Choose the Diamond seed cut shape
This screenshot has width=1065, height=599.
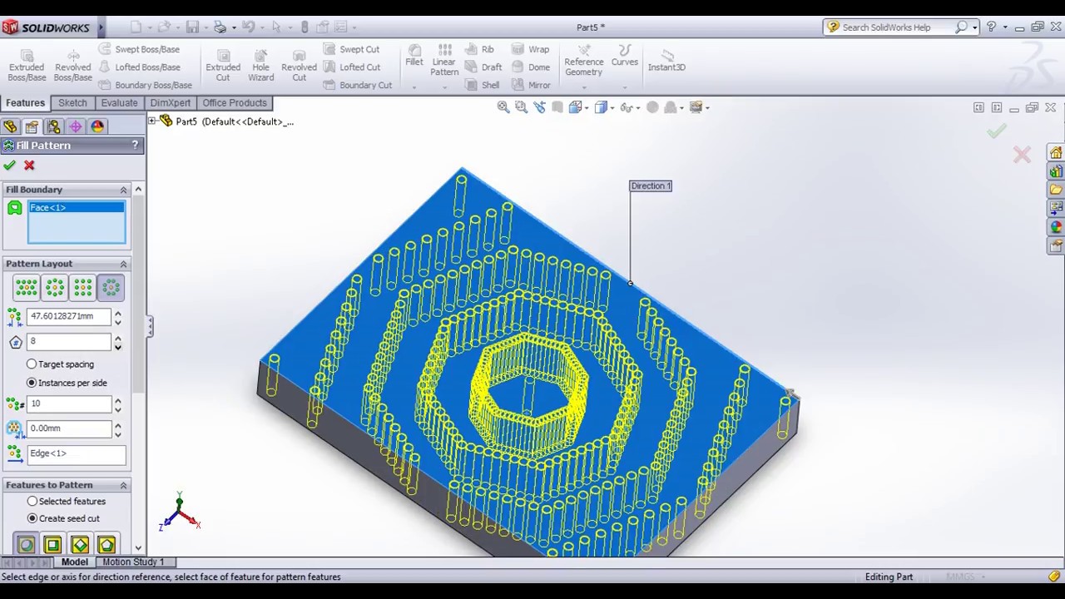pos(80,545)
